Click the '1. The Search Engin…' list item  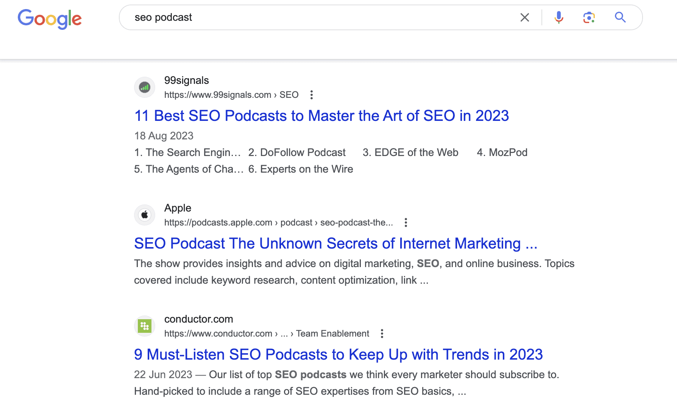tap(187, 152)
